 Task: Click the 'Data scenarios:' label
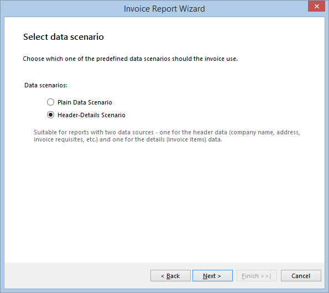46,85
